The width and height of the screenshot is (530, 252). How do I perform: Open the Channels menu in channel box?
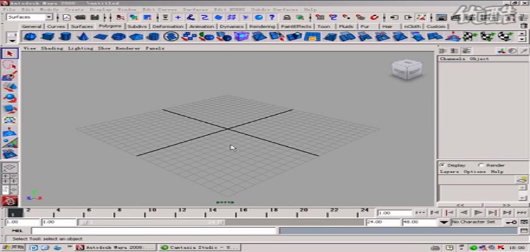(452, 59)
